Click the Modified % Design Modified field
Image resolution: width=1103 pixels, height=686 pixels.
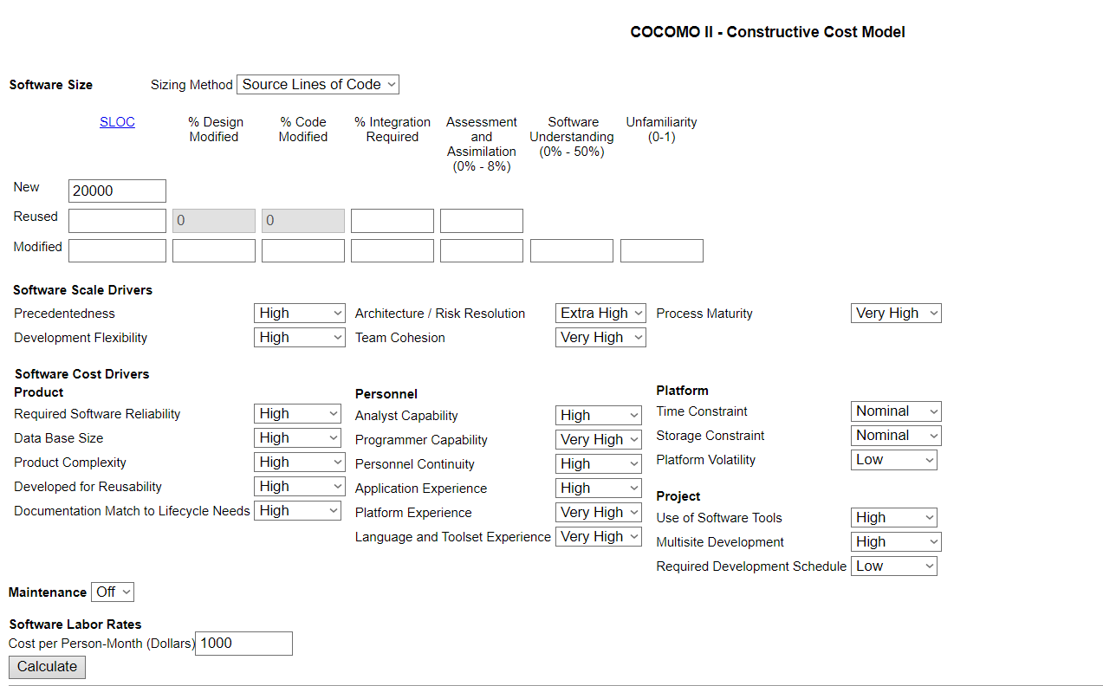point(214,250)
